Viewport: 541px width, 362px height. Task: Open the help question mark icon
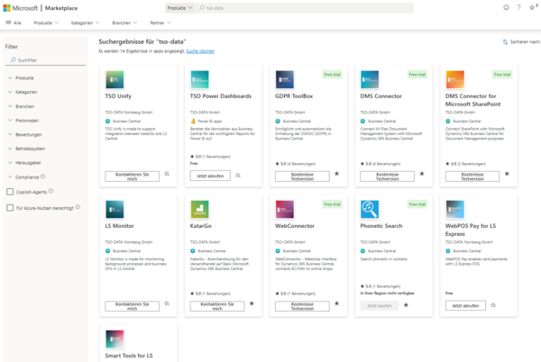click(519, 7)
